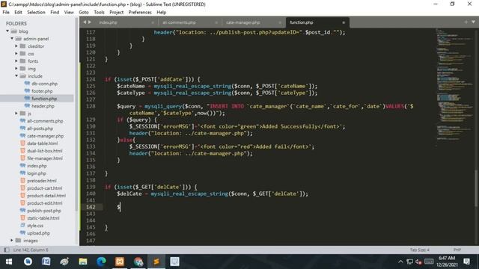Open data-table.html in sidebar
The image size is (479, 269).
[42, 143]
